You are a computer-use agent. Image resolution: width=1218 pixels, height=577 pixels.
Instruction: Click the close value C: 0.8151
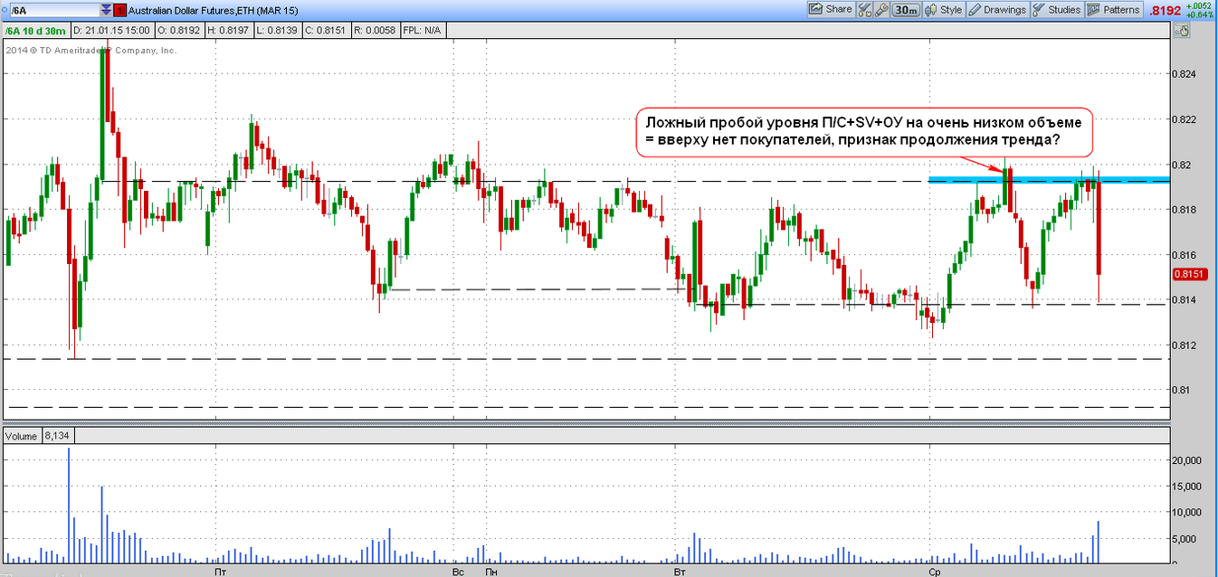click(x=328, y=30)
